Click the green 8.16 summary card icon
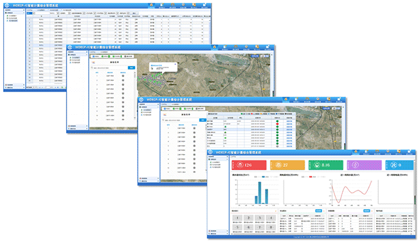Screen dimensions: 418x242 pos(316,165)
